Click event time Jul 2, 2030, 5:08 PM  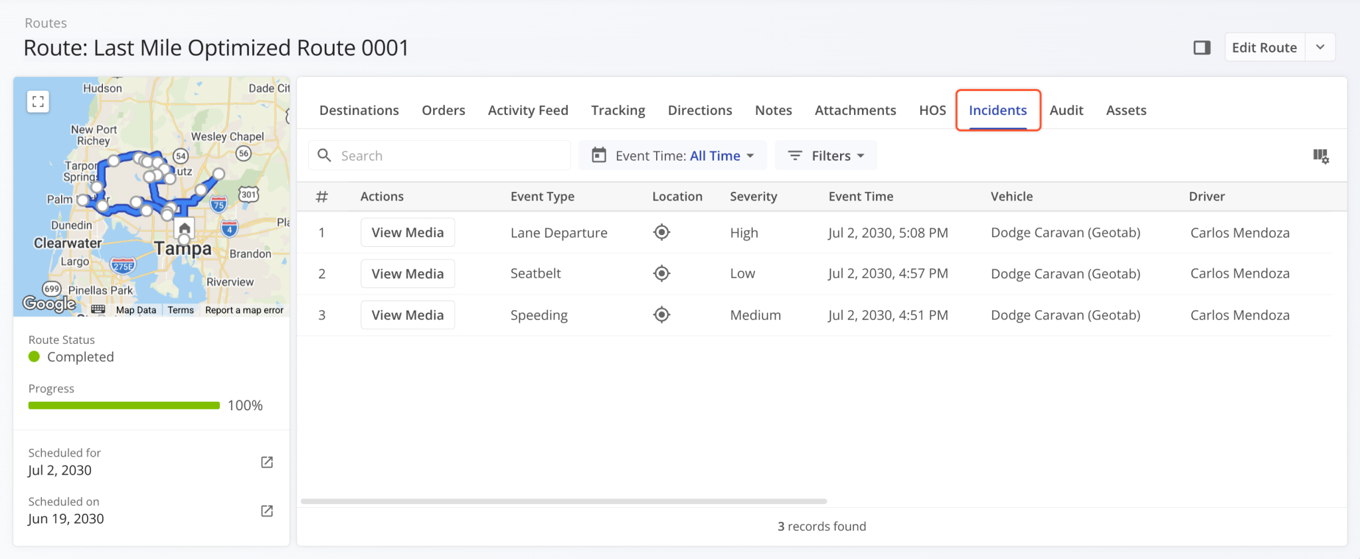click(x=888, y=232)
